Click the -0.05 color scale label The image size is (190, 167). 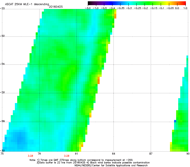[170, 8]
